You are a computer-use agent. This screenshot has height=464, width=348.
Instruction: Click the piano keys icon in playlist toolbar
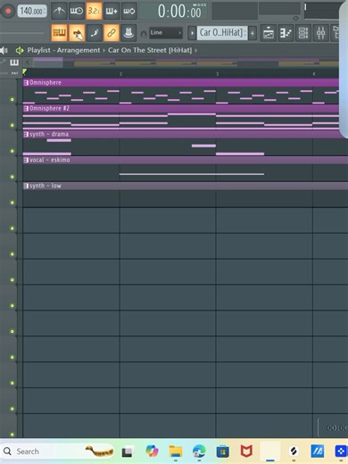[x=14, y=62]
